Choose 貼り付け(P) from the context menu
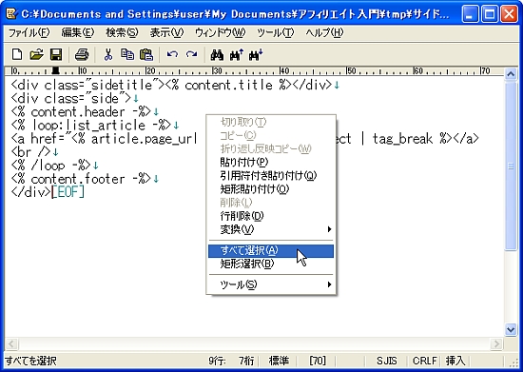523x372 pixels. (271, 162)
